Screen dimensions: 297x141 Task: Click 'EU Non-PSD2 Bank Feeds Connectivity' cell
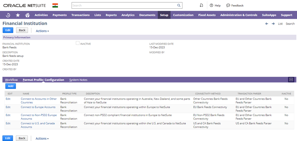[209, 117]
